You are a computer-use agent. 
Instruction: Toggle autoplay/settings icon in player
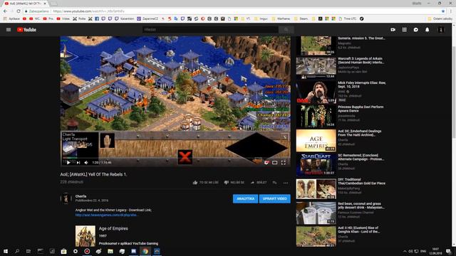pyautogui.click(x=266, y=163)
